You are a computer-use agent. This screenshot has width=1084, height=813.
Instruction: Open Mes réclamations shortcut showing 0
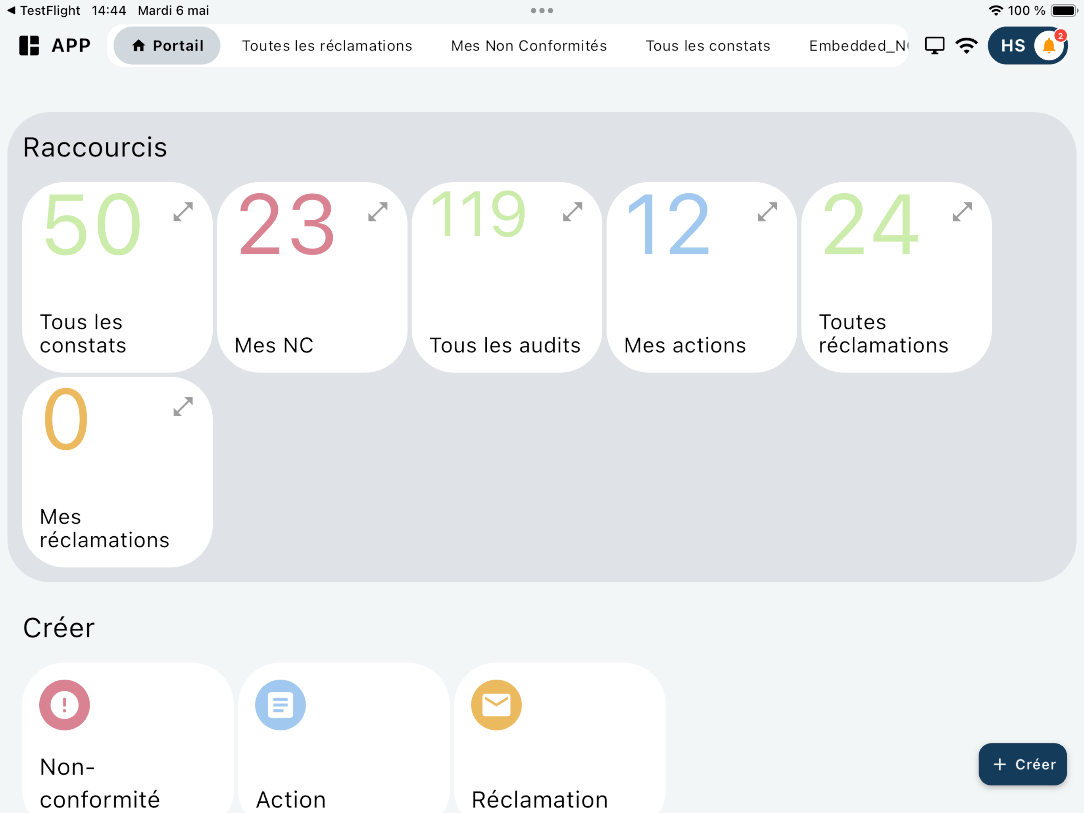(117, 472)
